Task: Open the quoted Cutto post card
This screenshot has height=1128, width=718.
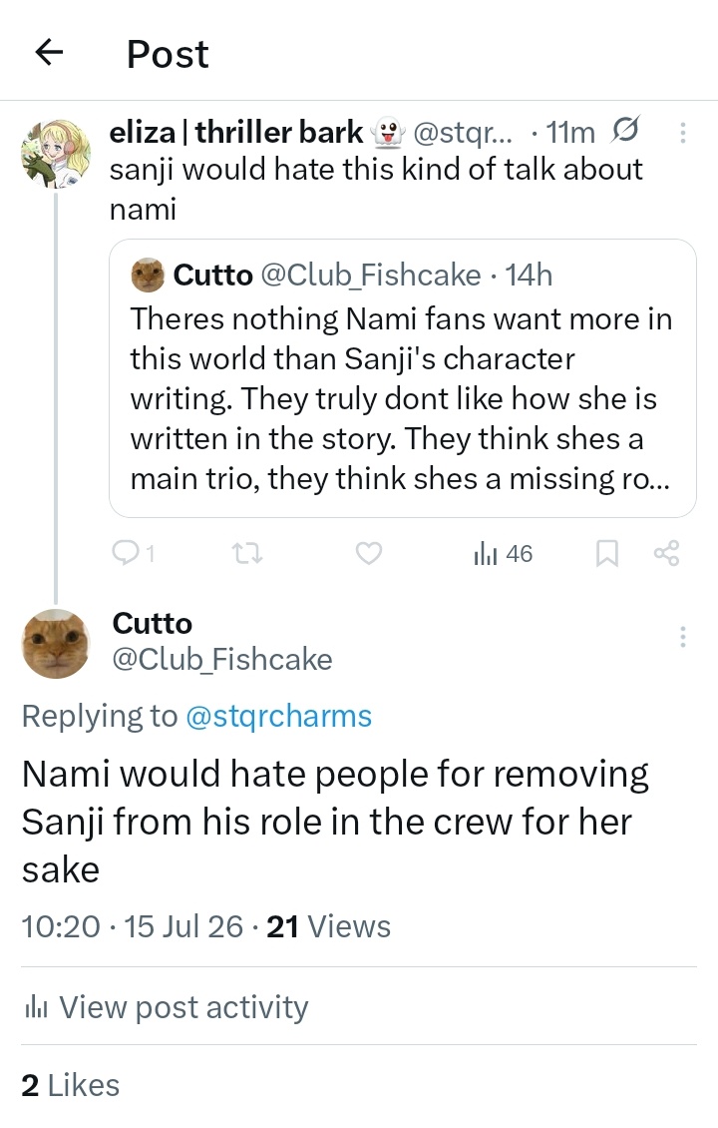Action: [x=403, y=378]
